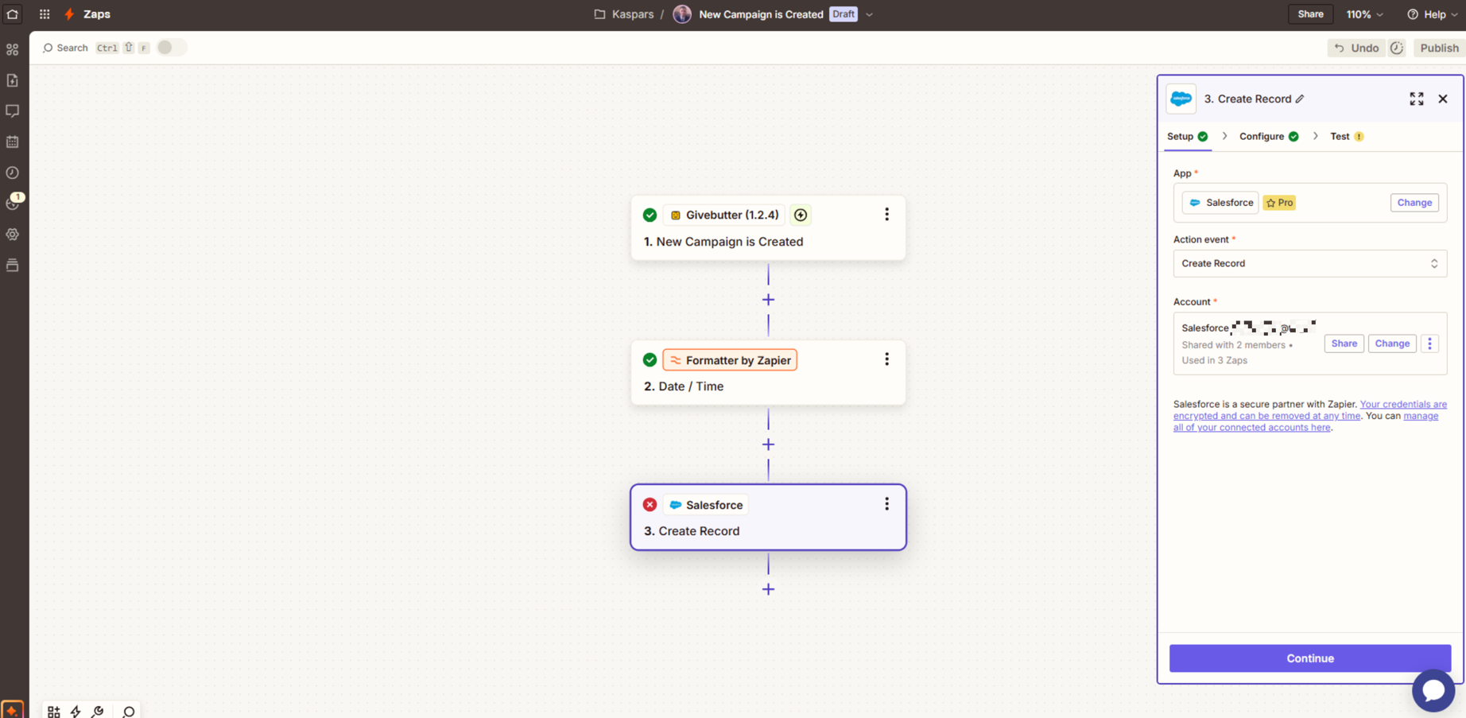Open the manage connected accounts link
The height and width of the screenshot is (718, 1466).
[x=1305, y=421]
